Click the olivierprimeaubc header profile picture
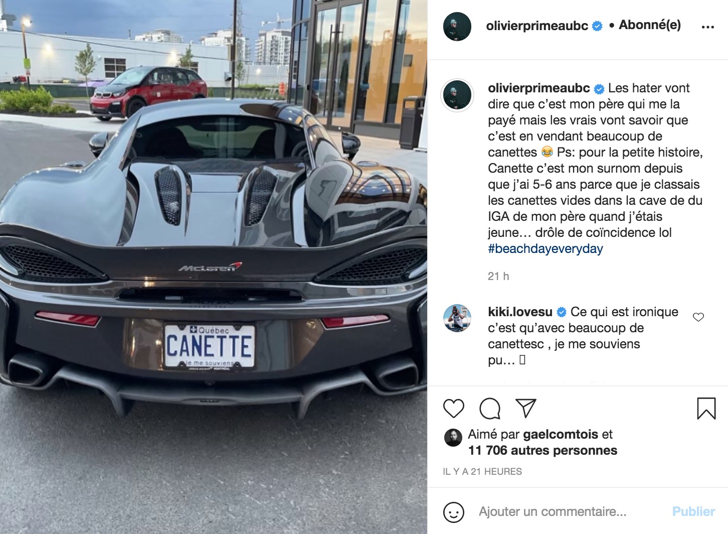The image size is (728, 534). [457, 27]
